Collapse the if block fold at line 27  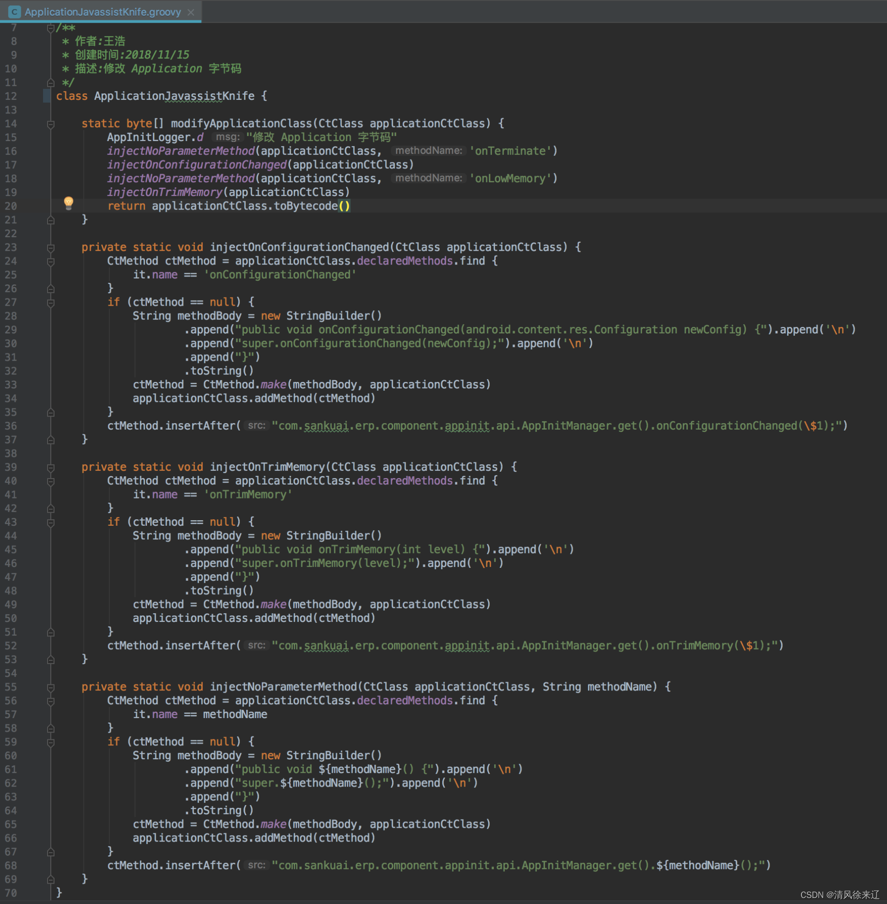point(51,302)
